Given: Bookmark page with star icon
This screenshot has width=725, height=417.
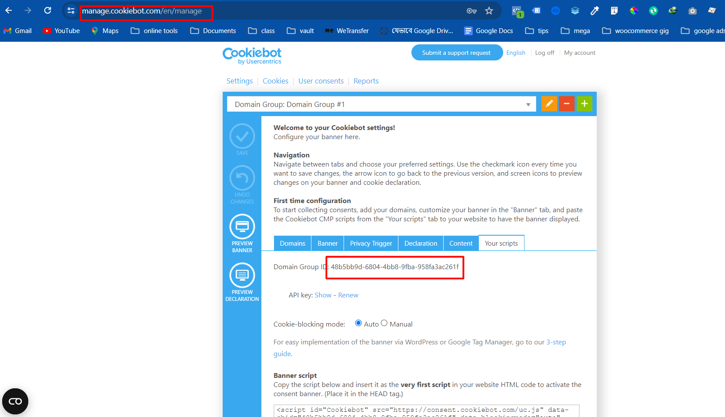Looking at the screenshot, I should pyautogui.click(x=489, y=11).
